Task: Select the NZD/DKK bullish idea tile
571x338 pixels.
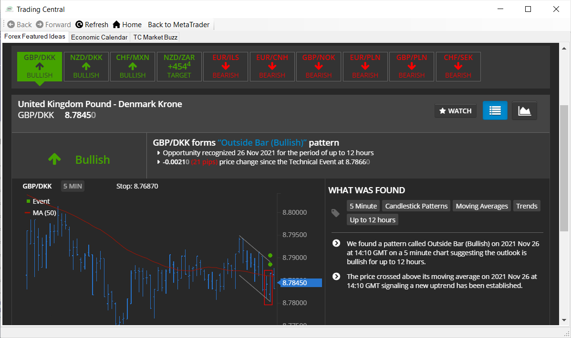Action: (86, 66)
